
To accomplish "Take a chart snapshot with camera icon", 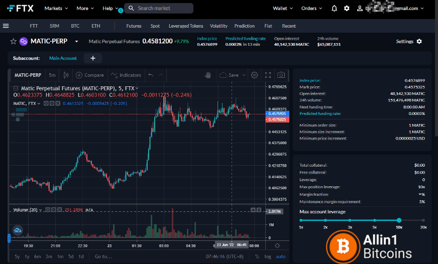I will pos(281,75).
